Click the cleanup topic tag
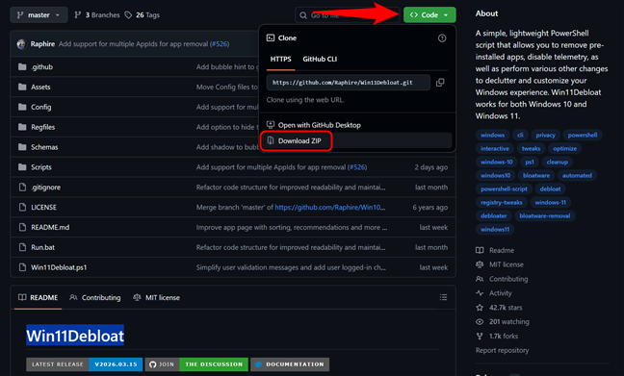The image size is (624, 376). pyautogui.click(x=558, y=163)
